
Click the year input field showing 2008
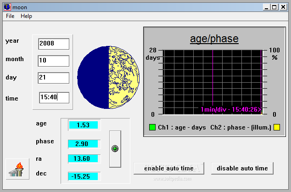pyautogui.click(x=54, y=44)
